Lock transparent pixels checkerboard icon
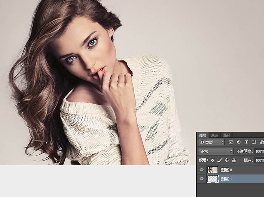 tap(213, 160)
